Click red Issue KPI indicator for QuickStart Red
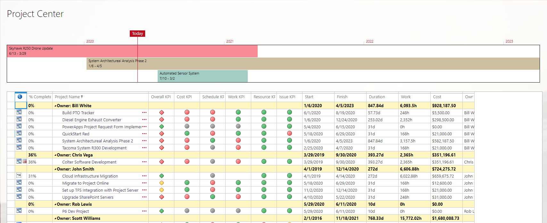Image resolution: width=547 pixels, height=223 pixels. (289, 133)
